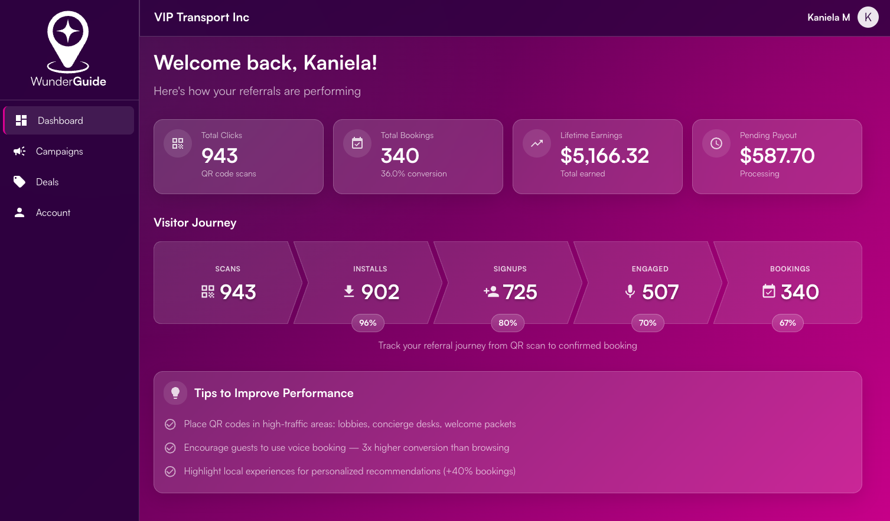Screen dimensions: 890x521
Task: Check off the voice booking tip
Action: (170, 448)
